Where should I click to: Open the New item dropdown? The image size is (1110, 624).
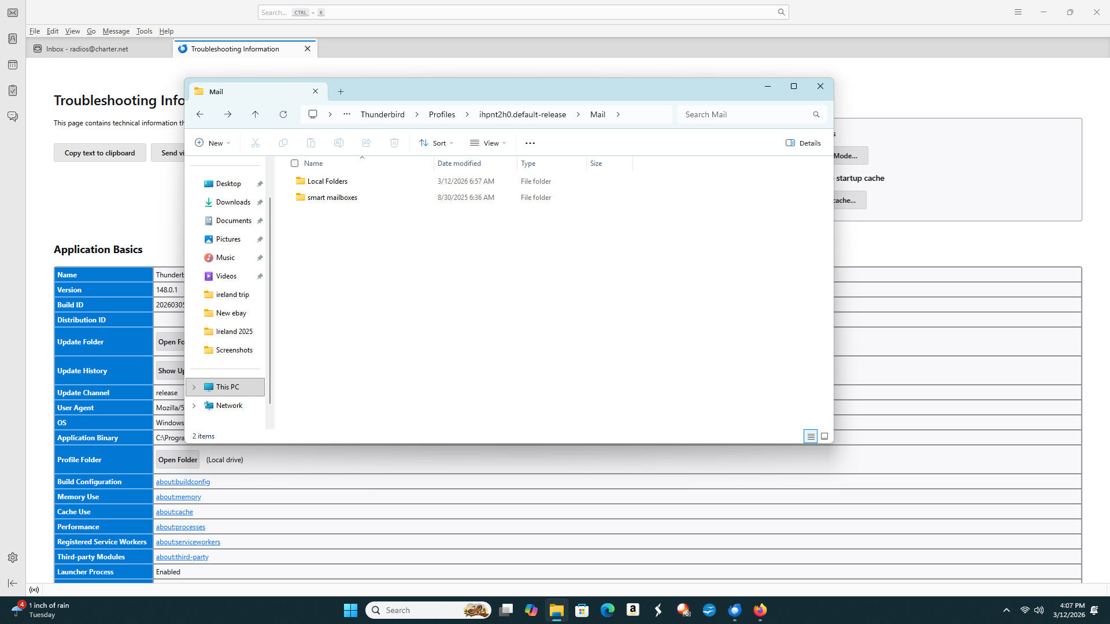[213, 143]
